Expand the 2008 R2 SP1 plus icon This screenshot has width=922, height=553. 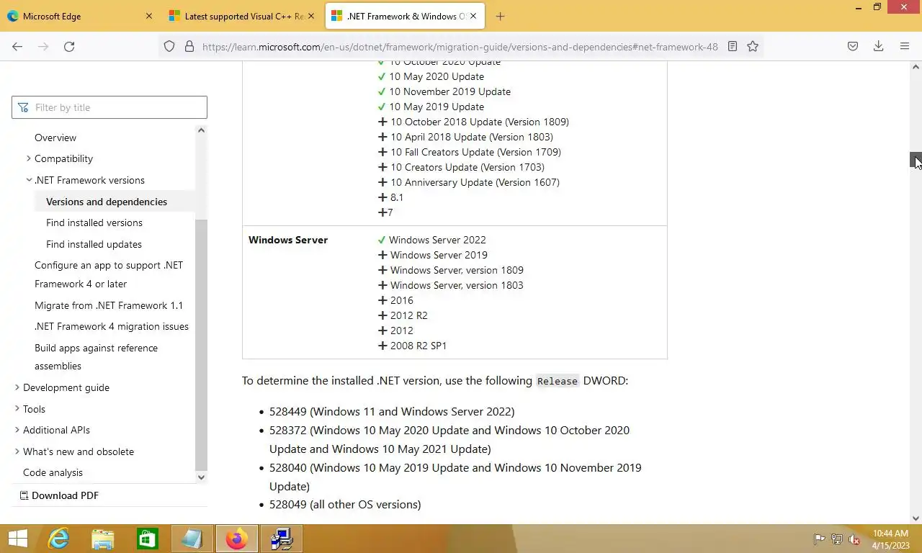[x=382, y=346]
